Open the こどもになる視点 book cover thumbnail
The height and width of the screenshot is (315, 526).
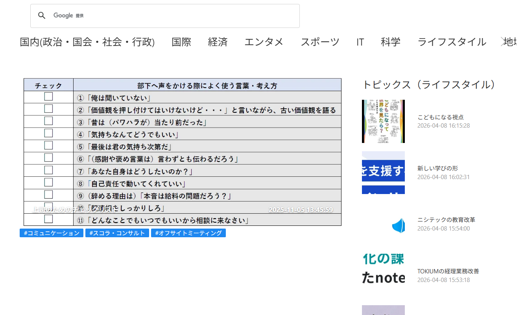coord(383,121)
